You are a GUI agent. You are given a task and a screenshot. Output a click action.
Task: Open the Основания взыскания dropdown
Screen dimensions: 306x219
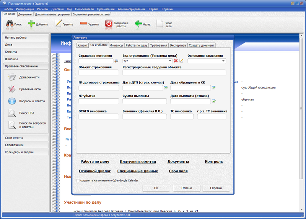tap(223, 61)
